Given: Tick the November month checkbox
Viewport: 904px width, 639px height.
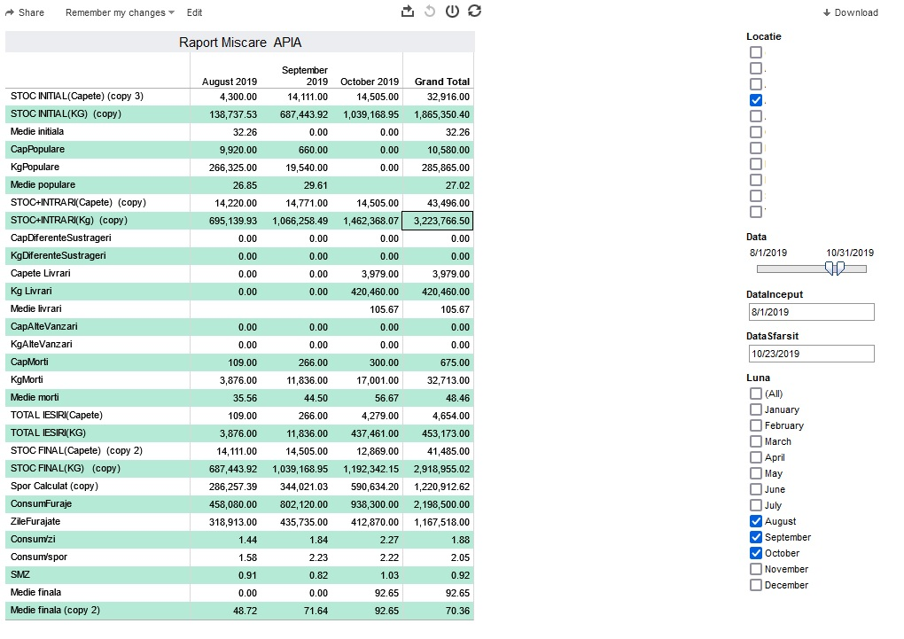Looking at the screenshot, I should [756, 569].
